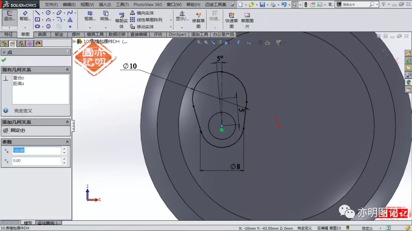Open the Display/Delete Relations dropdown arrow
This screenshot has width=412, height=231.
[182, 27]
